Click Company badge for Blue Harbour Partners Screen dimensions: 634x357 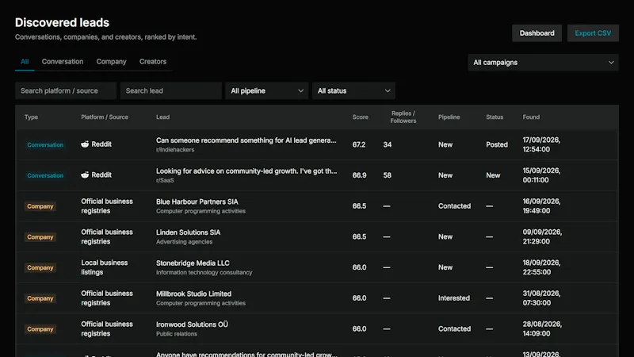click(40, 206)
